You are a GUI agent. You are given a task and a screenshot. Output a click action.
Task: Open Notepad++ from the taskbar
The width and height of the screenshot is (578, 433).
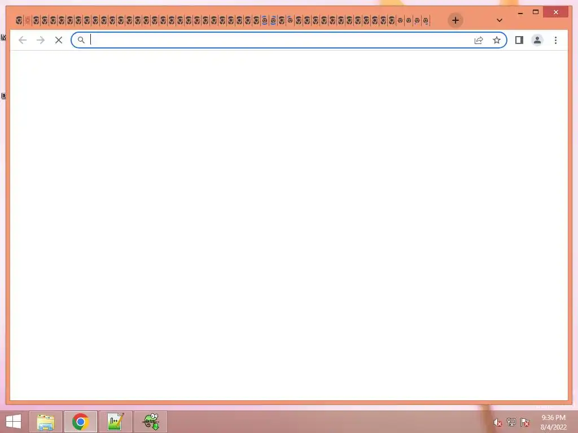tap(115, 422)
